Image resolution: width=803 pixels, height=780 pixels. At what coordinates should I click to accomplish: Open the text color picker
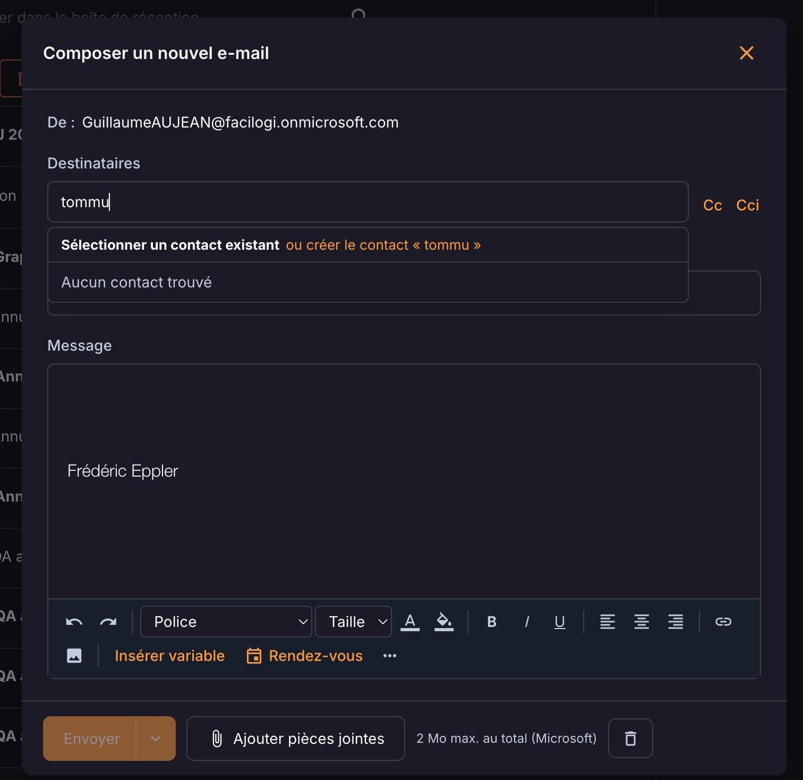[x=410, y=622]
